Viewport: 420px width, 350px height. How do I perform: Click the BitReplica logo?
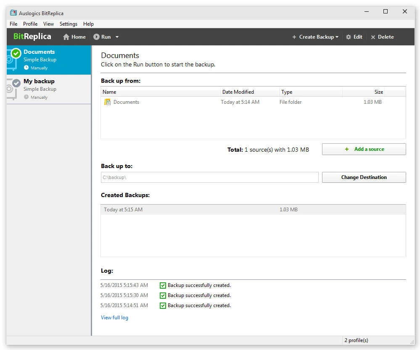point(32,37)
